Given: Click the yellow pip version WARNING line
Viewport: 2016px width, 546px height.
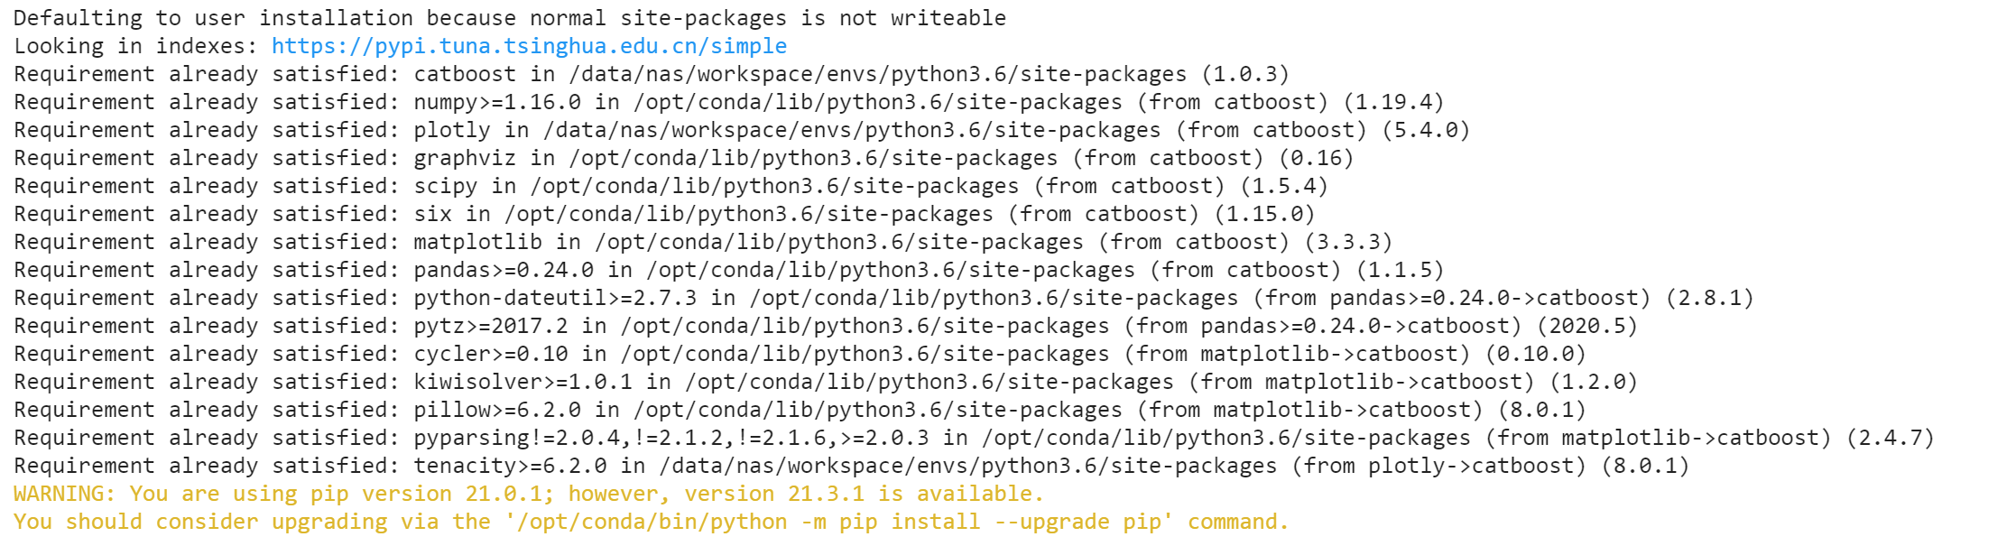Looking at the screenshot, I should 529,494.
